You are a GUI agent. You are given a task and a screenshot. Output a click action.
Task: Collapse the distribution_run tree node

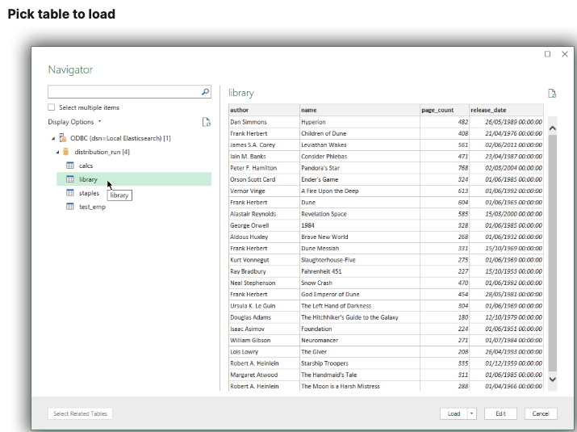[57, 152]
